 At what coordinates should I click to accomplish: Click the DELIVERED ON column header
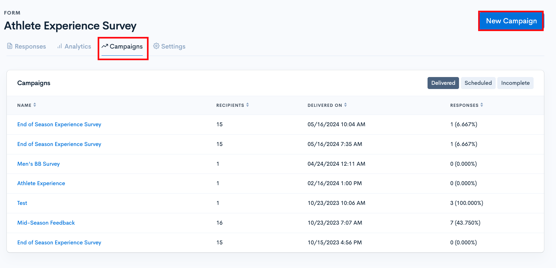click(x=325, y=105)
